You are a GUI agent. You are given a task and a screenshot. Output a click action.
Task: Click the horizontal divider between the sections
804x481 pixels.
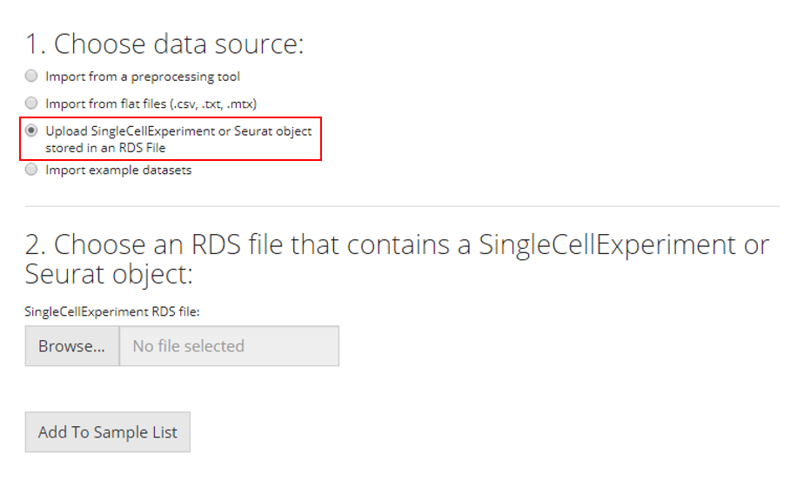click(x=402, y=206)
